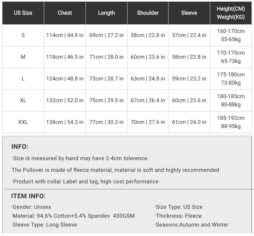This screenshot has width=254, height=236.
Task: Select the Height(CM) Weight(KG) header
Action: pyautogui.click(x=231, y=13)
